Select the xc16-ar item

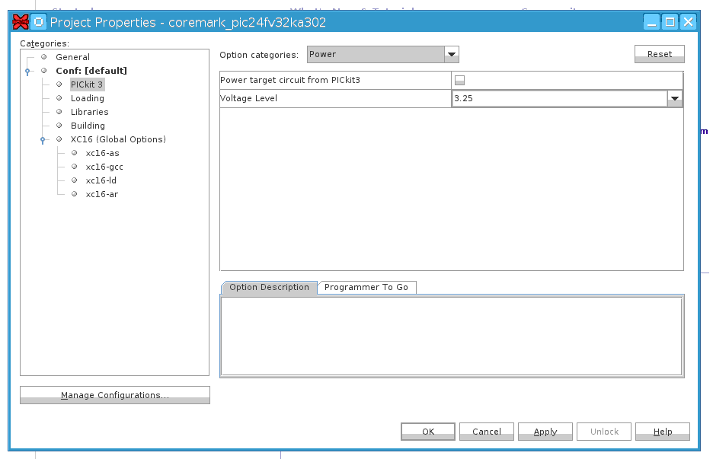[102, 194]
